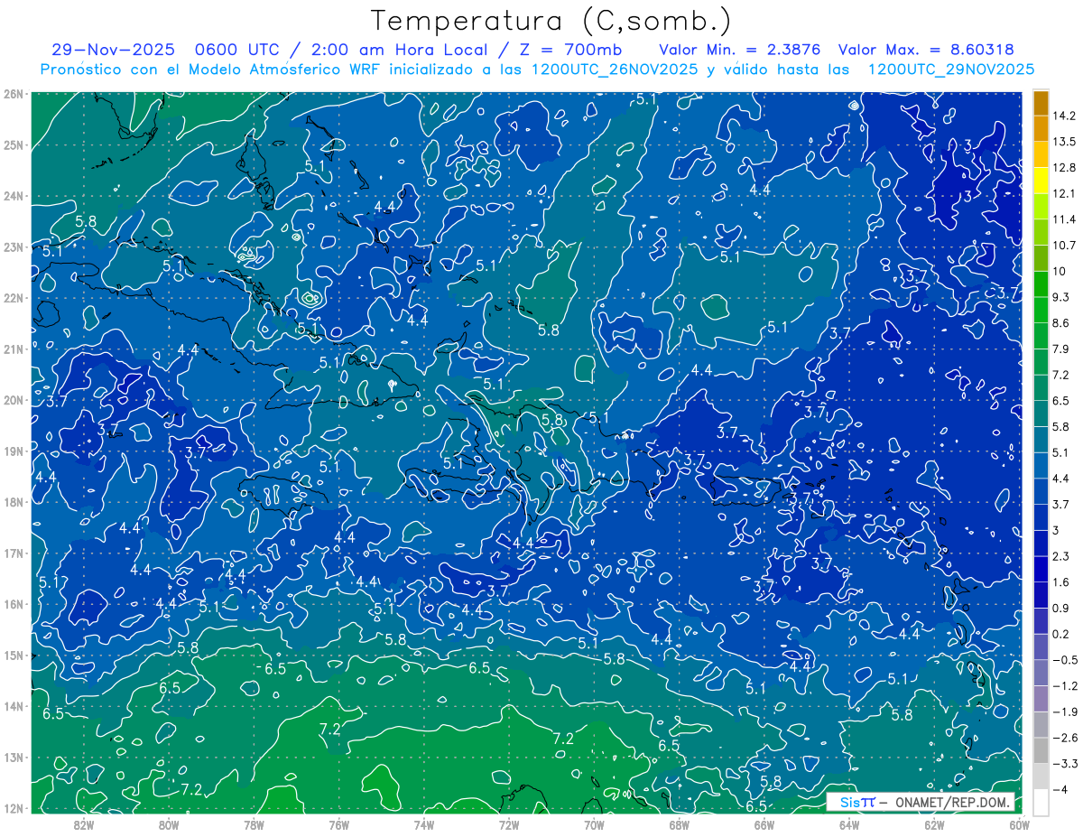Click the 12.1 value on color scale
Viewport: 1083px width, 837px height.
pyautogui.click(x=1063, y=194)
